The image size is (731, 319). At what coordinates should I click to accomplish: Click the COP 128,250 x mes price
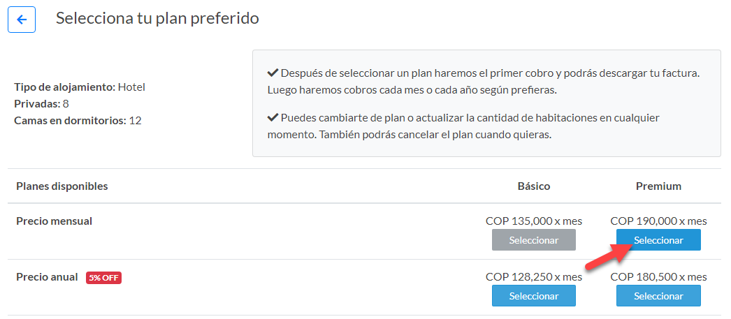(x=534, y=277)
